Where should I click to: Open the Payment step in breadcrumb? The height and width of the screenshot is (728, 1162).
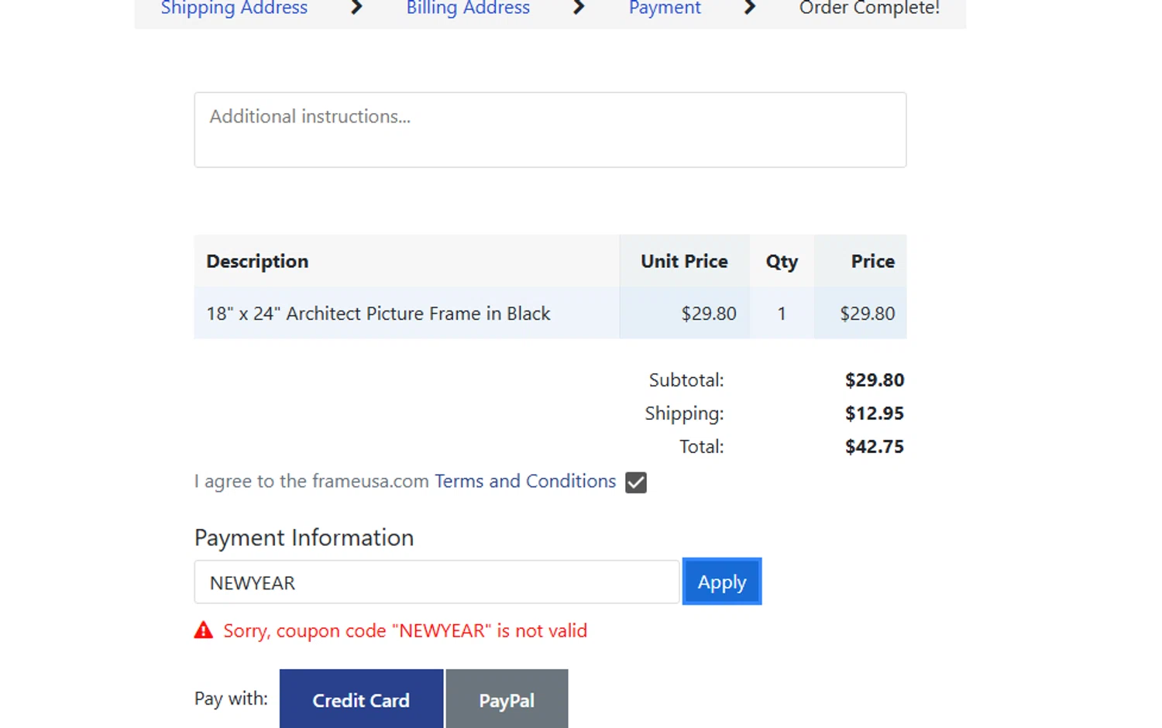[665, 9]
